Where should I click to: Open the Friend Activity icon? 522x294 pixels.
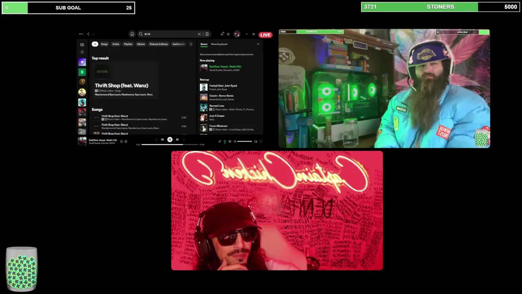point(228,34)
